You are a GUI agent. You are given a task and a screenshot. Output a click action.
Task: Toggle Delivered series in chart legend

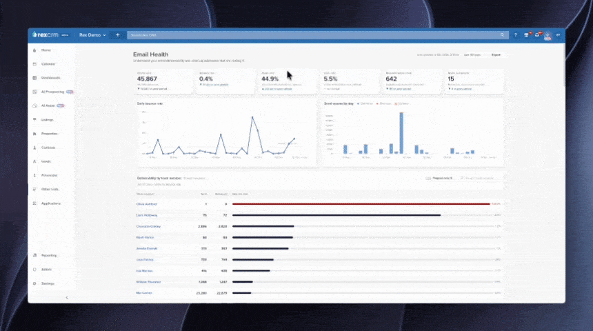pyautogui.click(x=365, y=103)
